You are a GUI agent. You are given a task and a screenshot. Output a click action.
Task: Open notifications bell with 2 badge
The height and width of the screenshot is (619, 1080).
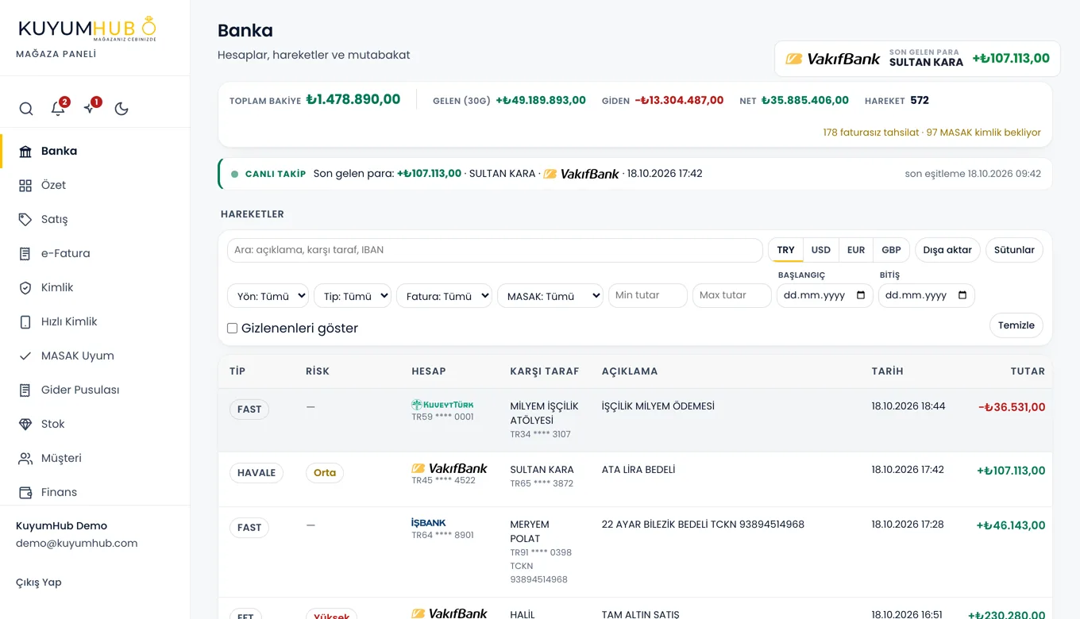coord(58,109)
